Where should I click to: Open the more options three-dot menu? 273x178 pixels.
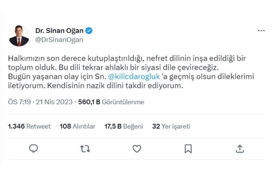tap(262, 31)
